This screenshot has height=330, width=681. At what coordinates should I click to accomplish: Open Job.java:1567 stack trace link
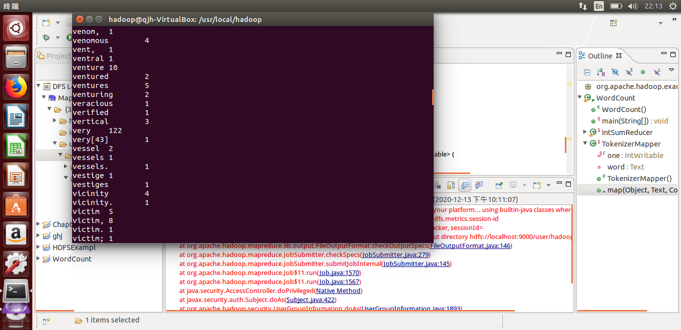(339, 281)
